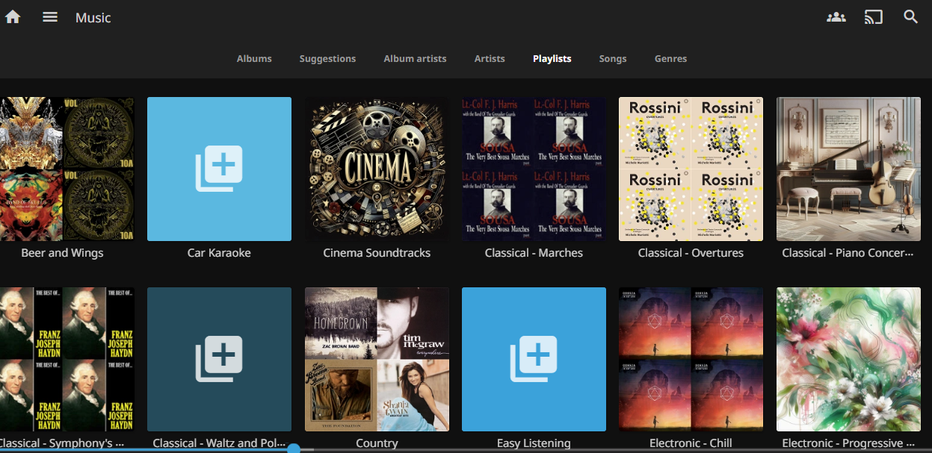This screenshot has height=453, width=932.
Task: Open the Cinema Soundtracks playlist title link
Action: [377, 253]
